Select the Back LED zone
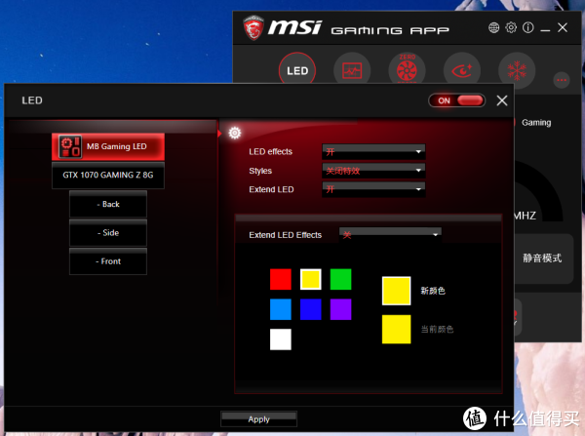585x436 pixels. (x=108, y=204)
